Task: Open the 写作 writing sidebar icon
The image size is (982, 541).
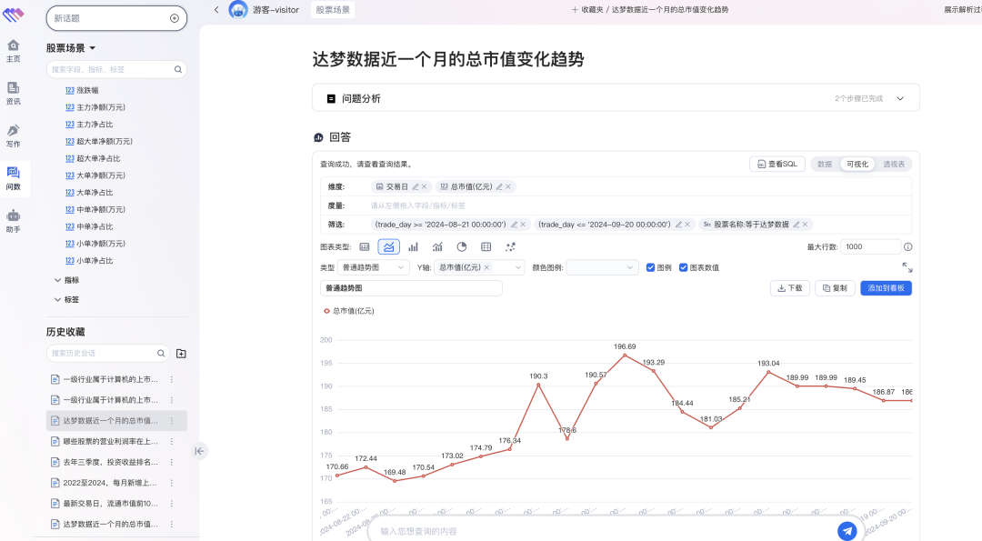Action: [13, 135]
